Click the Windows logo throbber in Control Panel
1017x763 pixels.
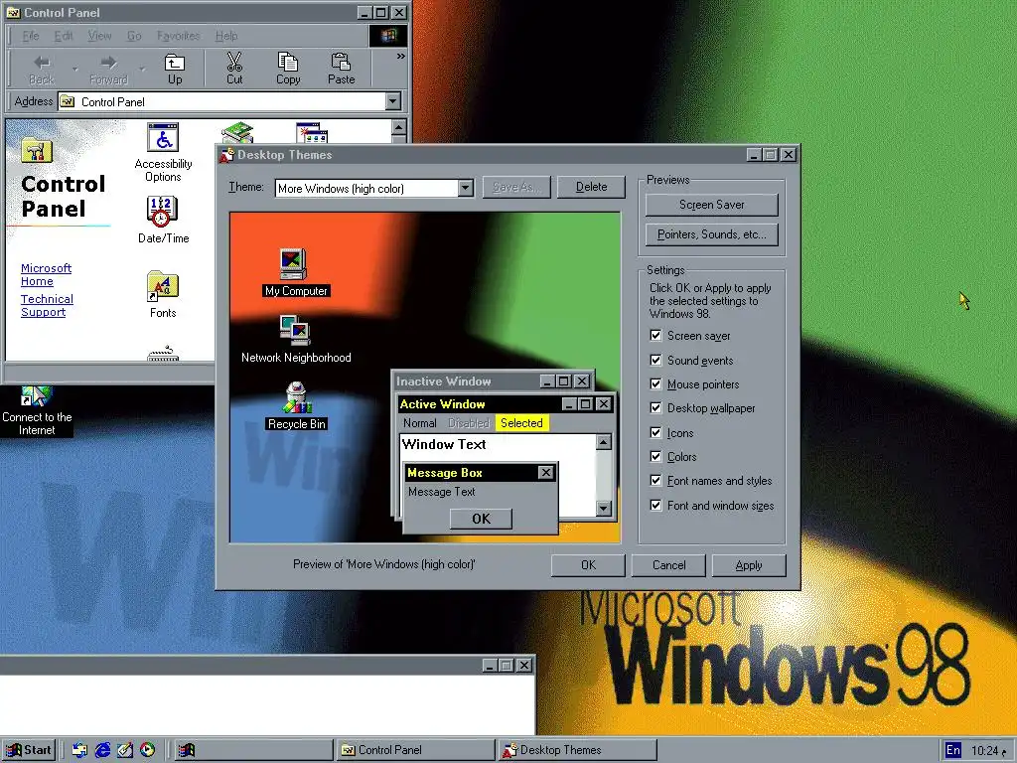tap(388, 36)
